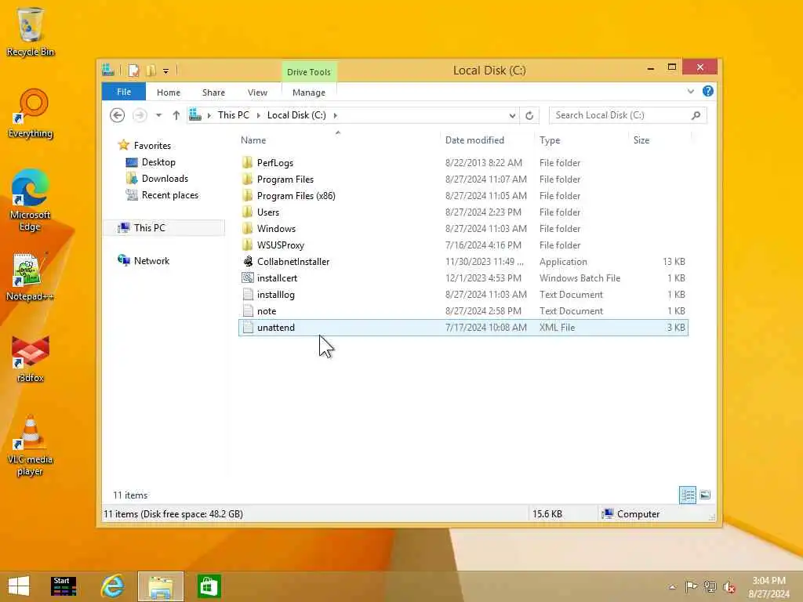The width and height of the screenshot is (803, 602).
Task: Select the Windows folder
Action: (x=463, y=228)
